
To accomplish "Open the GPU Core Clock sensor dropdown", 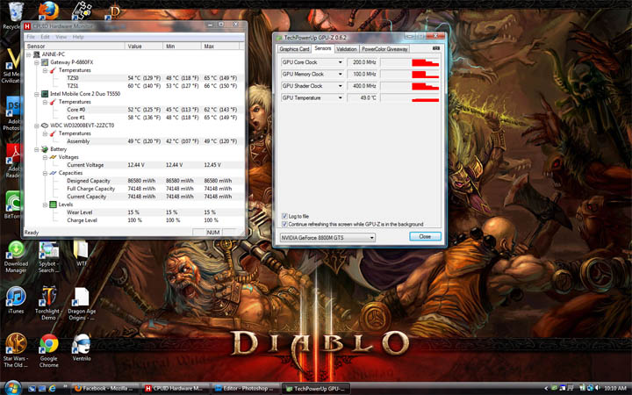I will point(341,62).
